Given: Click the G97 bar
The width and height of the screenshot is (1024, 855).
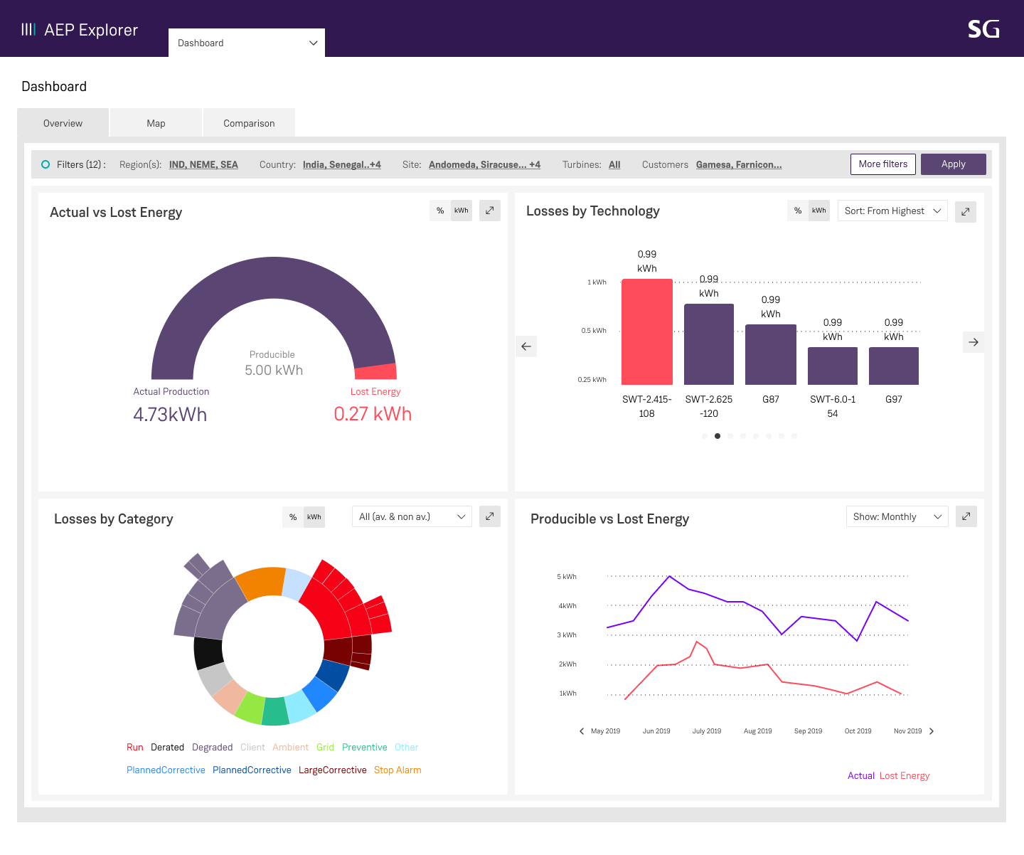Looking at the screenshot, I should tap(894, 366).
